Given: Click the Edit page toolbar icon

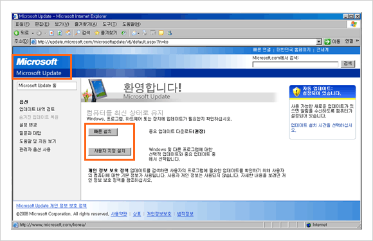Looking at the screenshot, I should coord(153,33).
